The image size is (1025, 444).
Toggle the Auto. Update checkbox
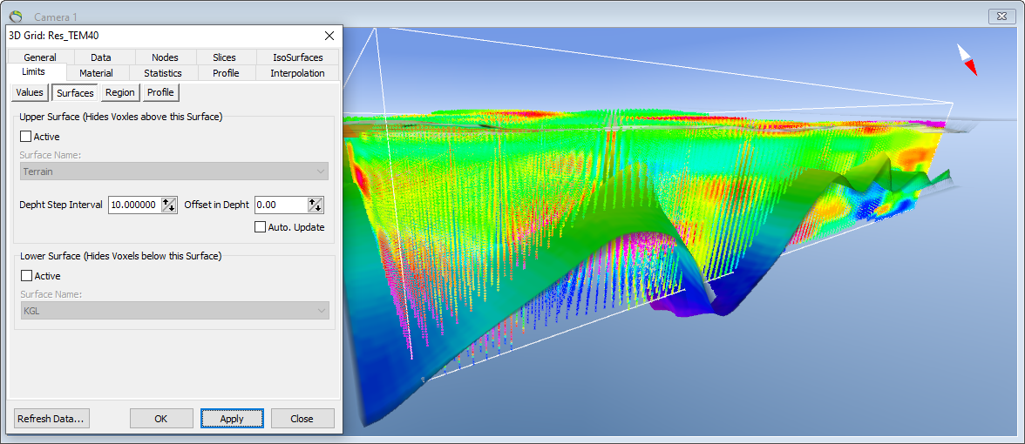point(260,227)
